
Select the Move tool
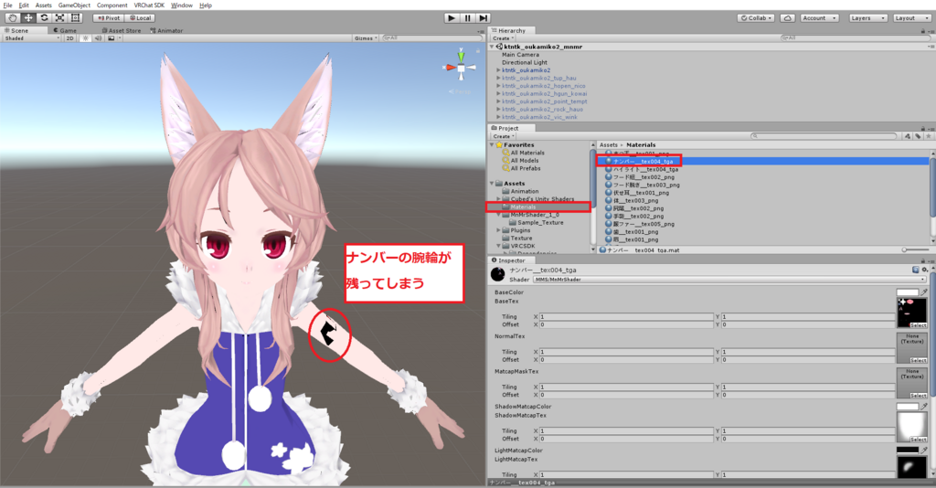tap(28, 18)
